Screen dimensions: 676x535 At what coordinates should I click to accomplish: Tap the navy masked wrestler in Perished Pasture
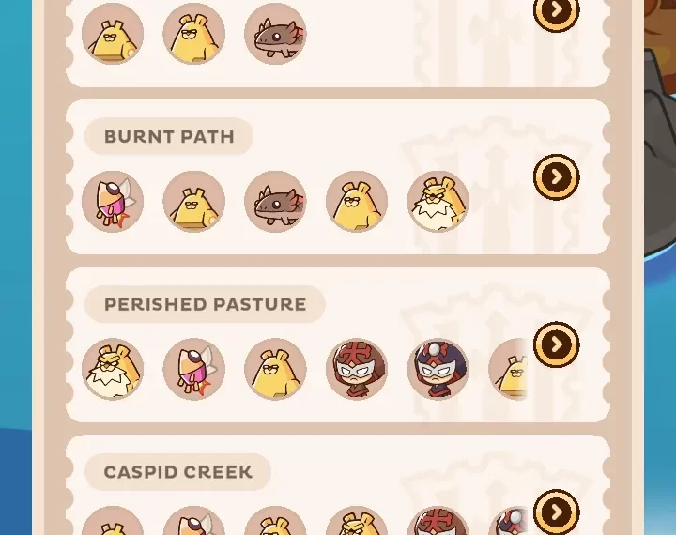click(x=438, y=369)
